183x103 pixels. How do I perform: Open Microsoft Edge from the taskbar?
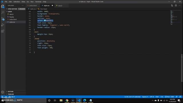(85, 100)
